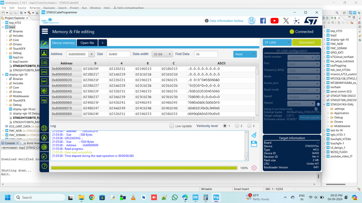Click the Disconnect button

(x=307, y=42)
